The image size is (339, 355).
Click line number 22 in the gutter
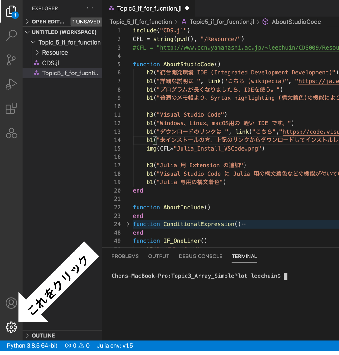pos(117,207)
